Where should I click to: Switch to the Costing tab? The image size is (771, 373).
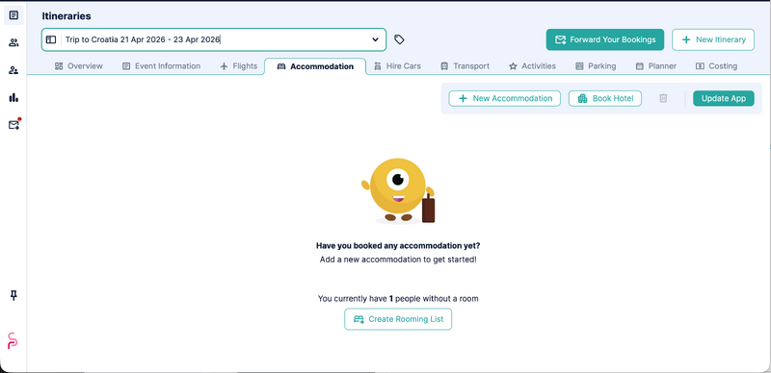(x=716, y=65)
